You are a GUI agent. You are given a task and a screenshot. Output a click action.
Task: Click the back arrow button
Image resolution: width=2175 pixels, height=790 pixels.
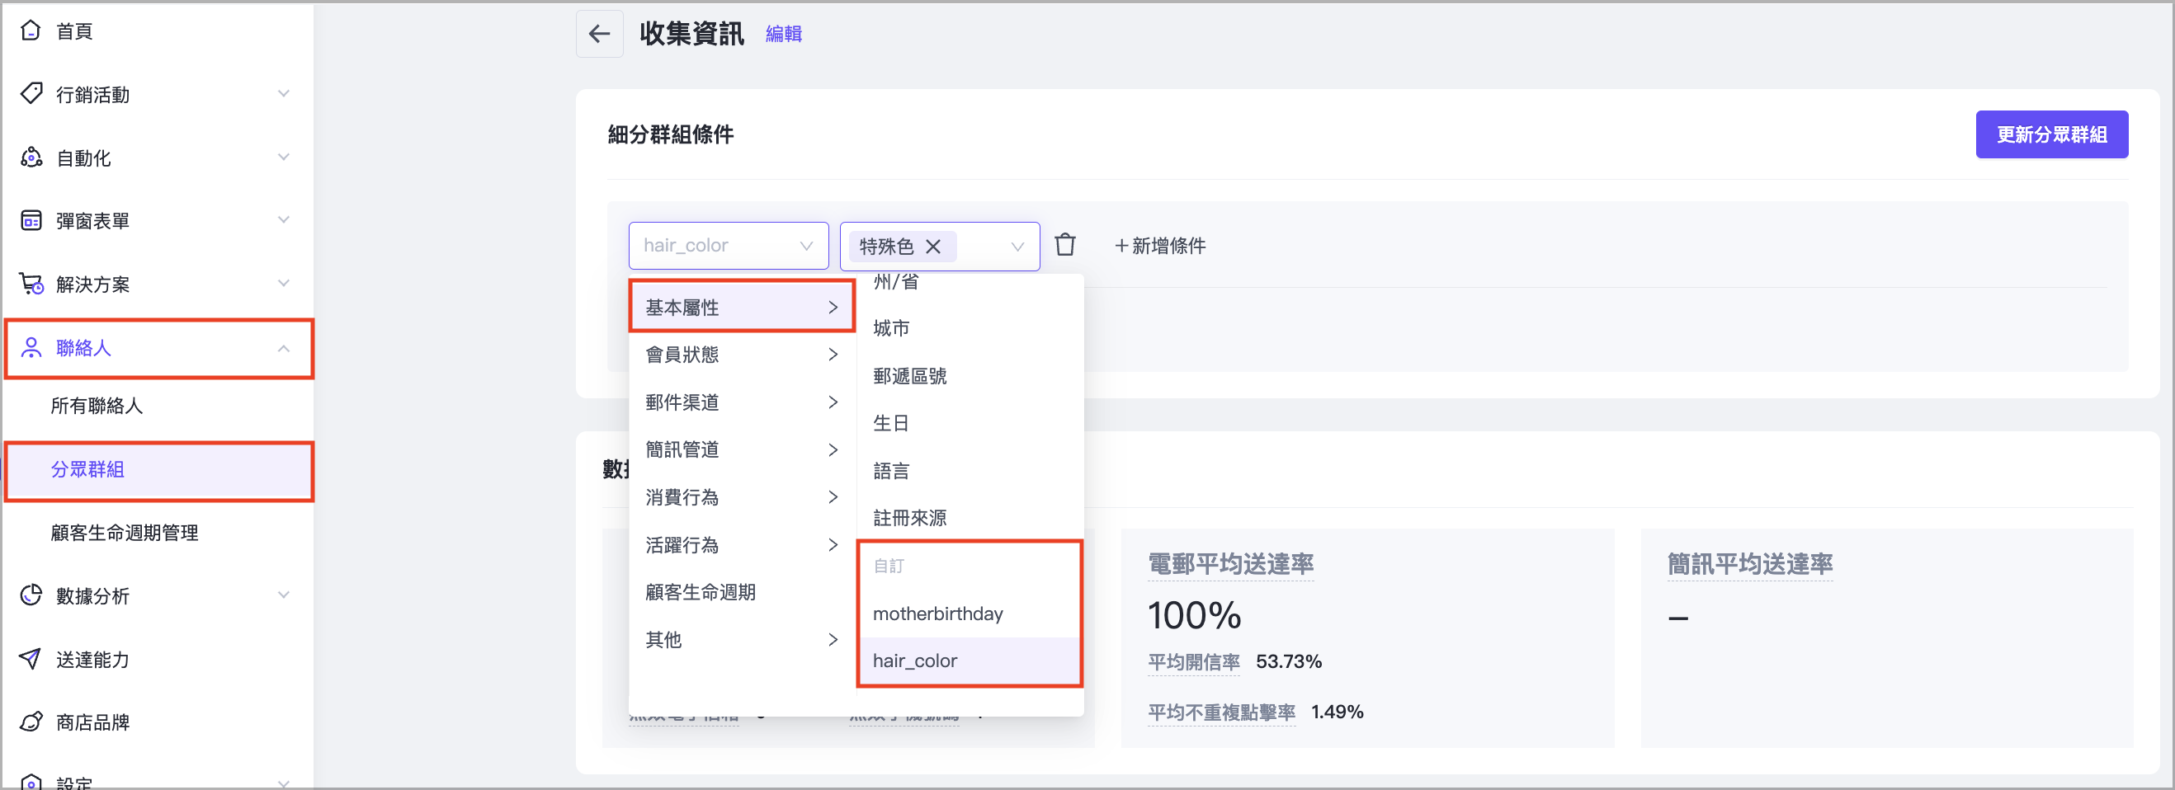point(599,34)
